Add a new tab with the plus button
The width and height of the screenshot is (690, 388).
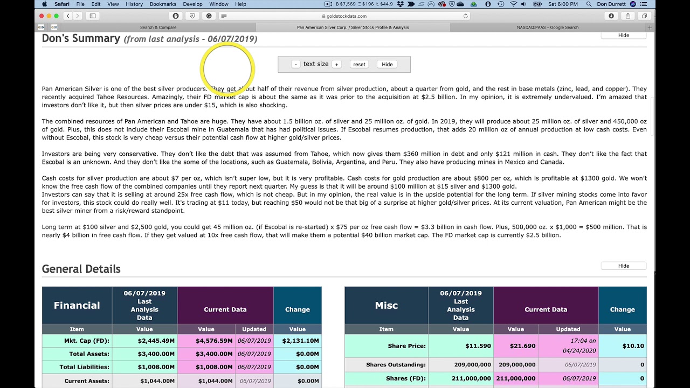click(650, 27)
